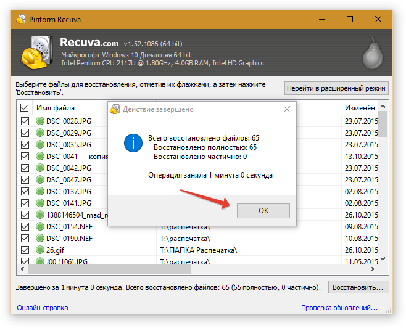The height and width of the screenshot is (328, 406).
Task: Uncheck the 'DSC_0041 — копия' checkbox
Action: tap(25, 156)
